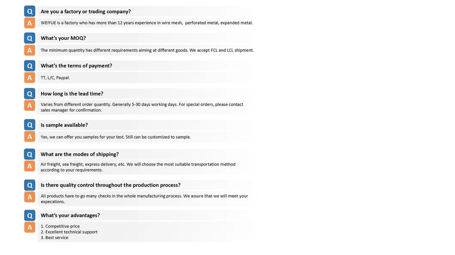Click the 'What's the terms of payment?' heading
455x255 pixels.
76,66
